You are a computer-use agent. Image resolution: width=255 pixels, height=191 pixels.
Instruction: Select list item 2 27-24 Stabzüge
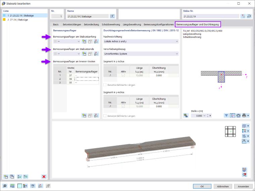(x=25, y=20)
